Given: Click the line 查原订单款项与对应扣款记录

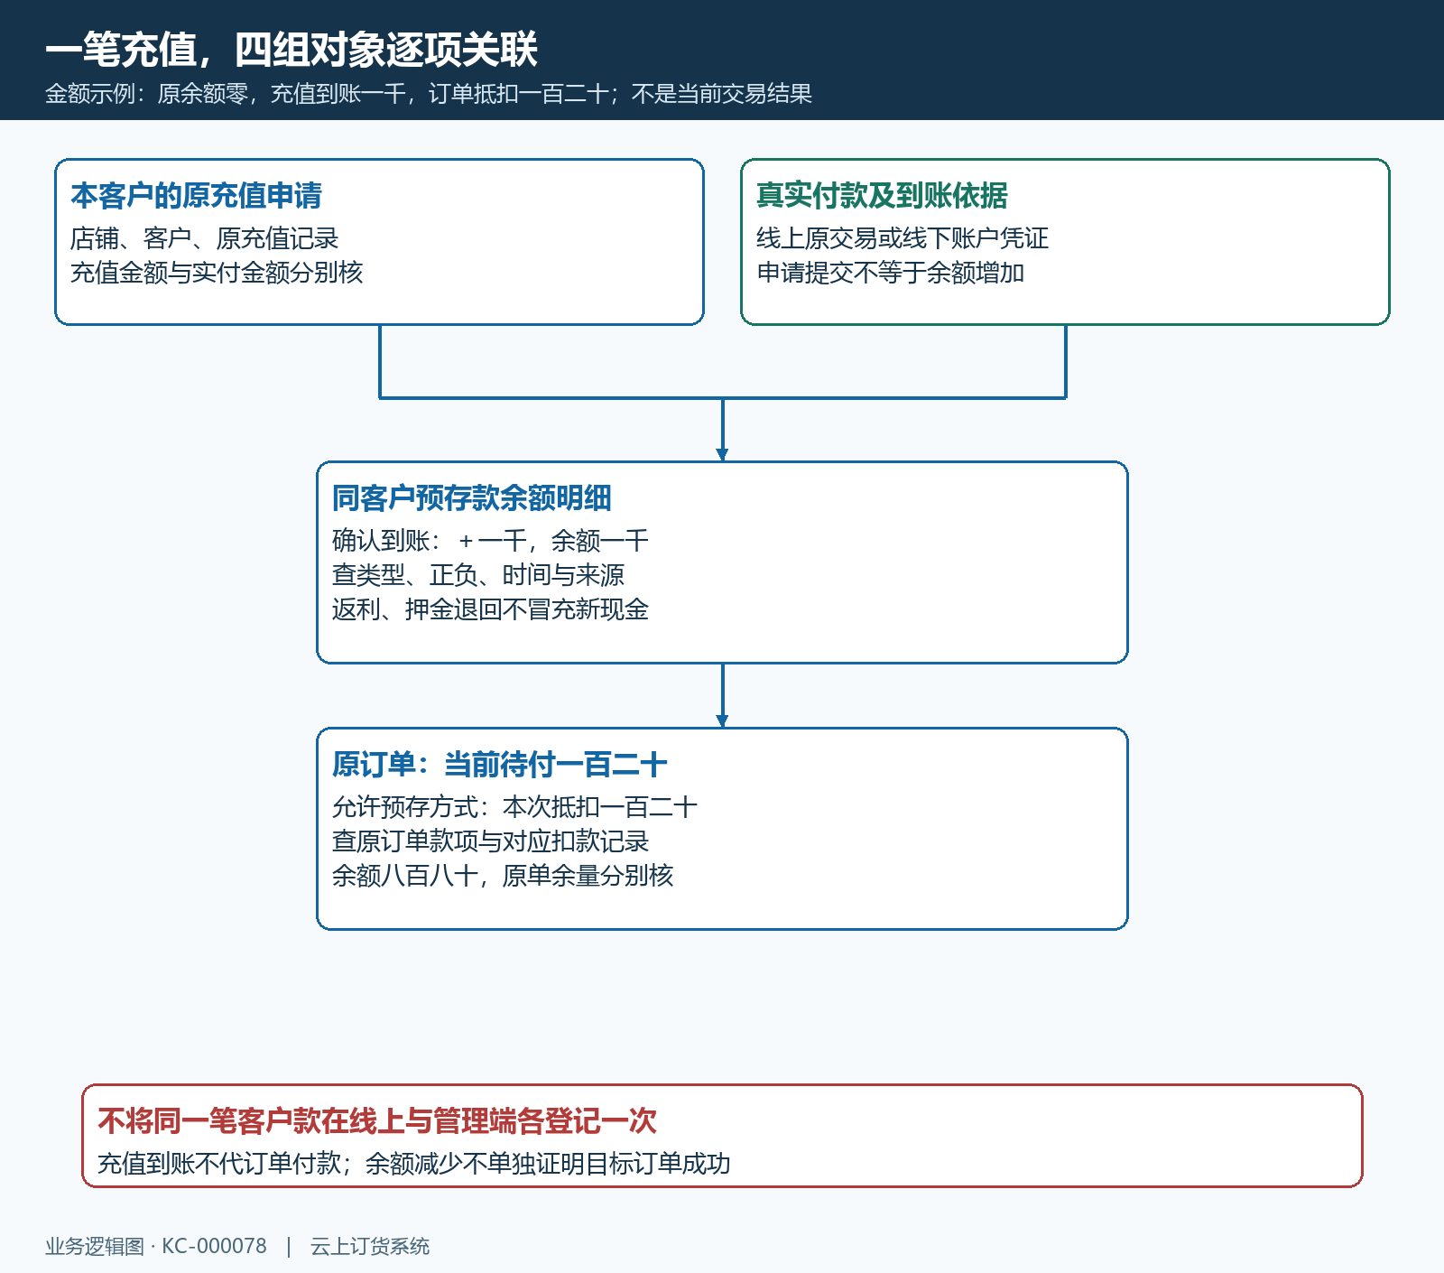Looking at the screenshot, I should click(x=490, y=841).
